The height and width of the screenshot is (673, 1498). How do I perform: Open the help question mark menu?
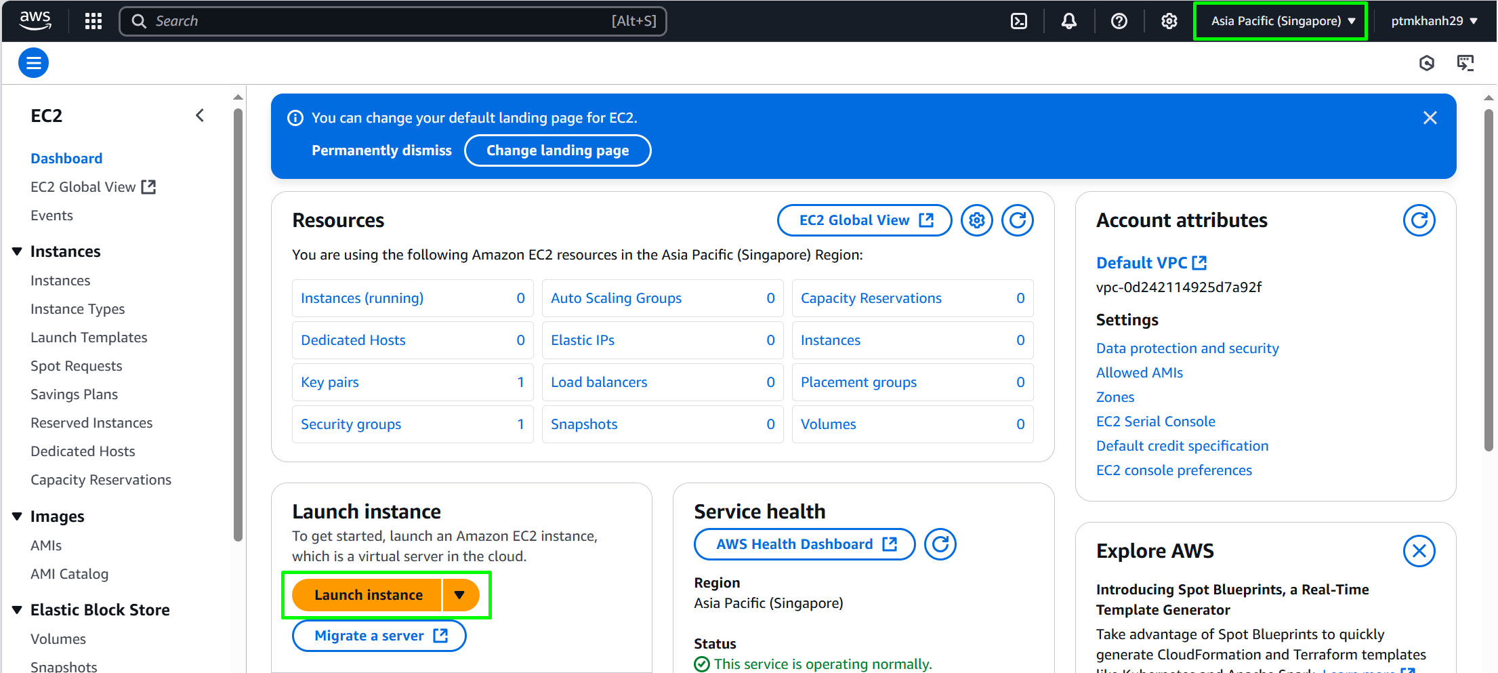(x=1119, y=21)
